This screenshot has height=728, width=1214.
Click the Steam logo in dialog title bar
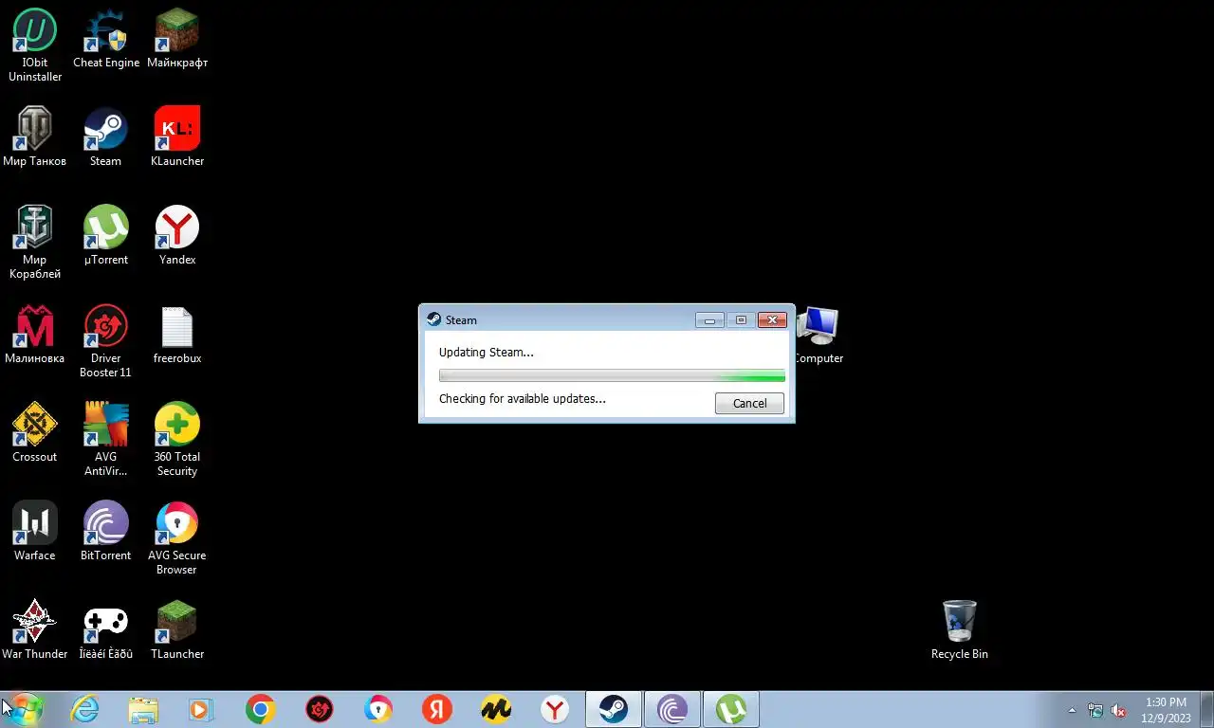[x=433, y=320]
